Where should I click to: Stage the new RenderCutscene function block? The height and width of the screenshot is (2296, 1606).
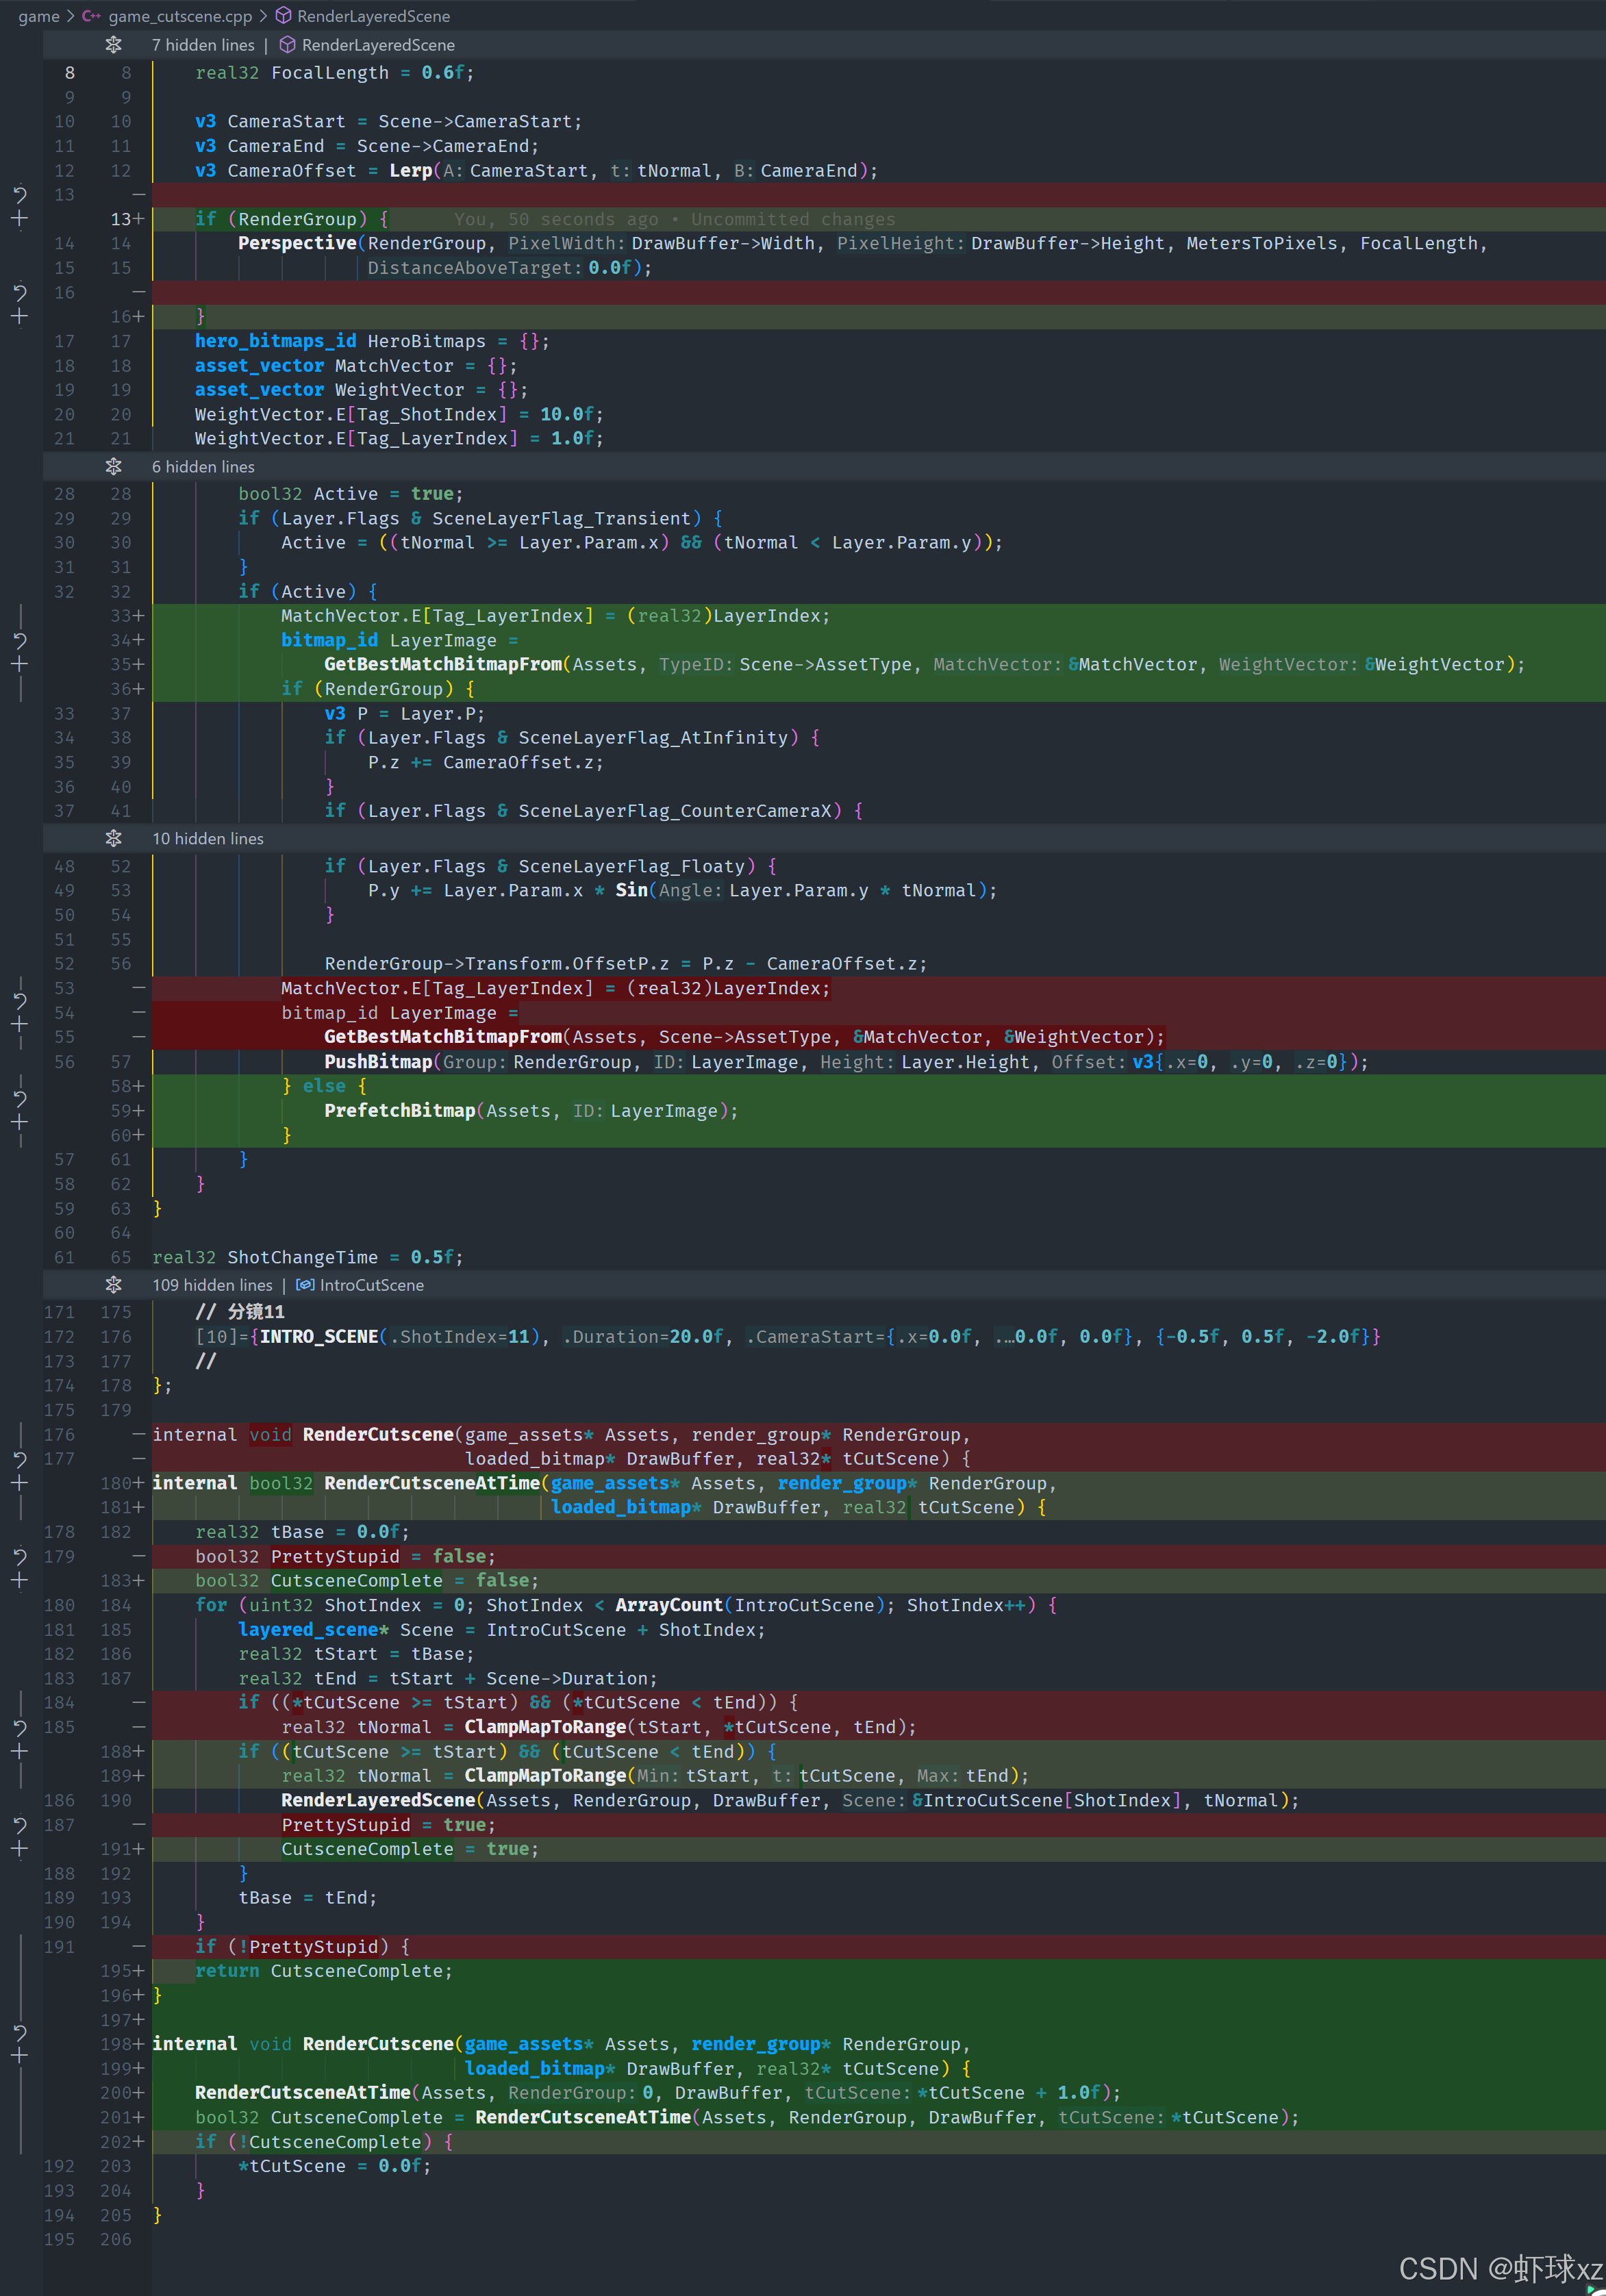point(19,2056)
